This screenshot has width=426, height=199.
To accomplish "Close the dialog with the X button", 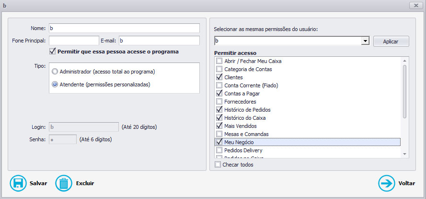I will [415, 5].
